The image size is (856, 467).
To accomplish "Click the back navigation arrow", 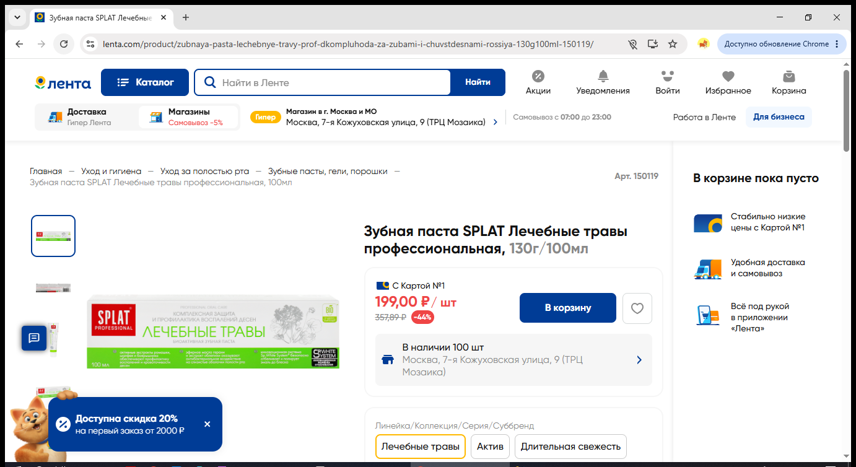I will (19, 44).
